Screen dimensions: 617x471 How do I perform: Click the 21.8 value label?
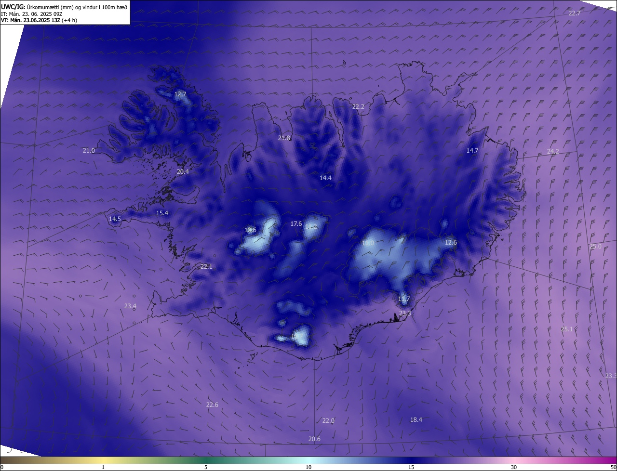click(x=284, y=138)
